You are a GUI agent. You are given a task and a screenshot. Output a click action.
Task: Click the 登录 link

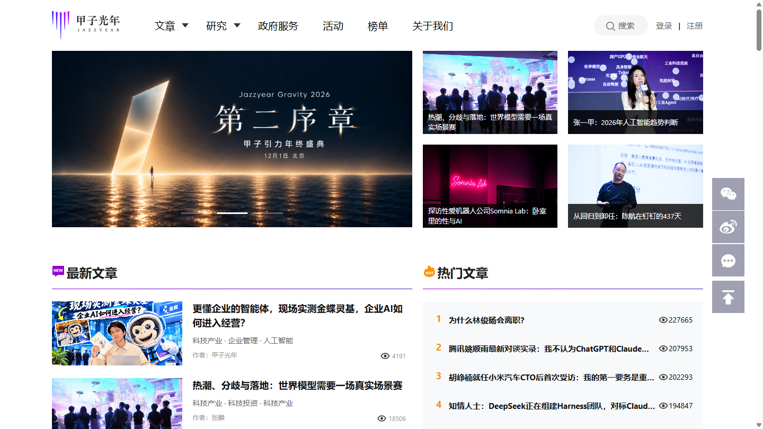point(664,26)
